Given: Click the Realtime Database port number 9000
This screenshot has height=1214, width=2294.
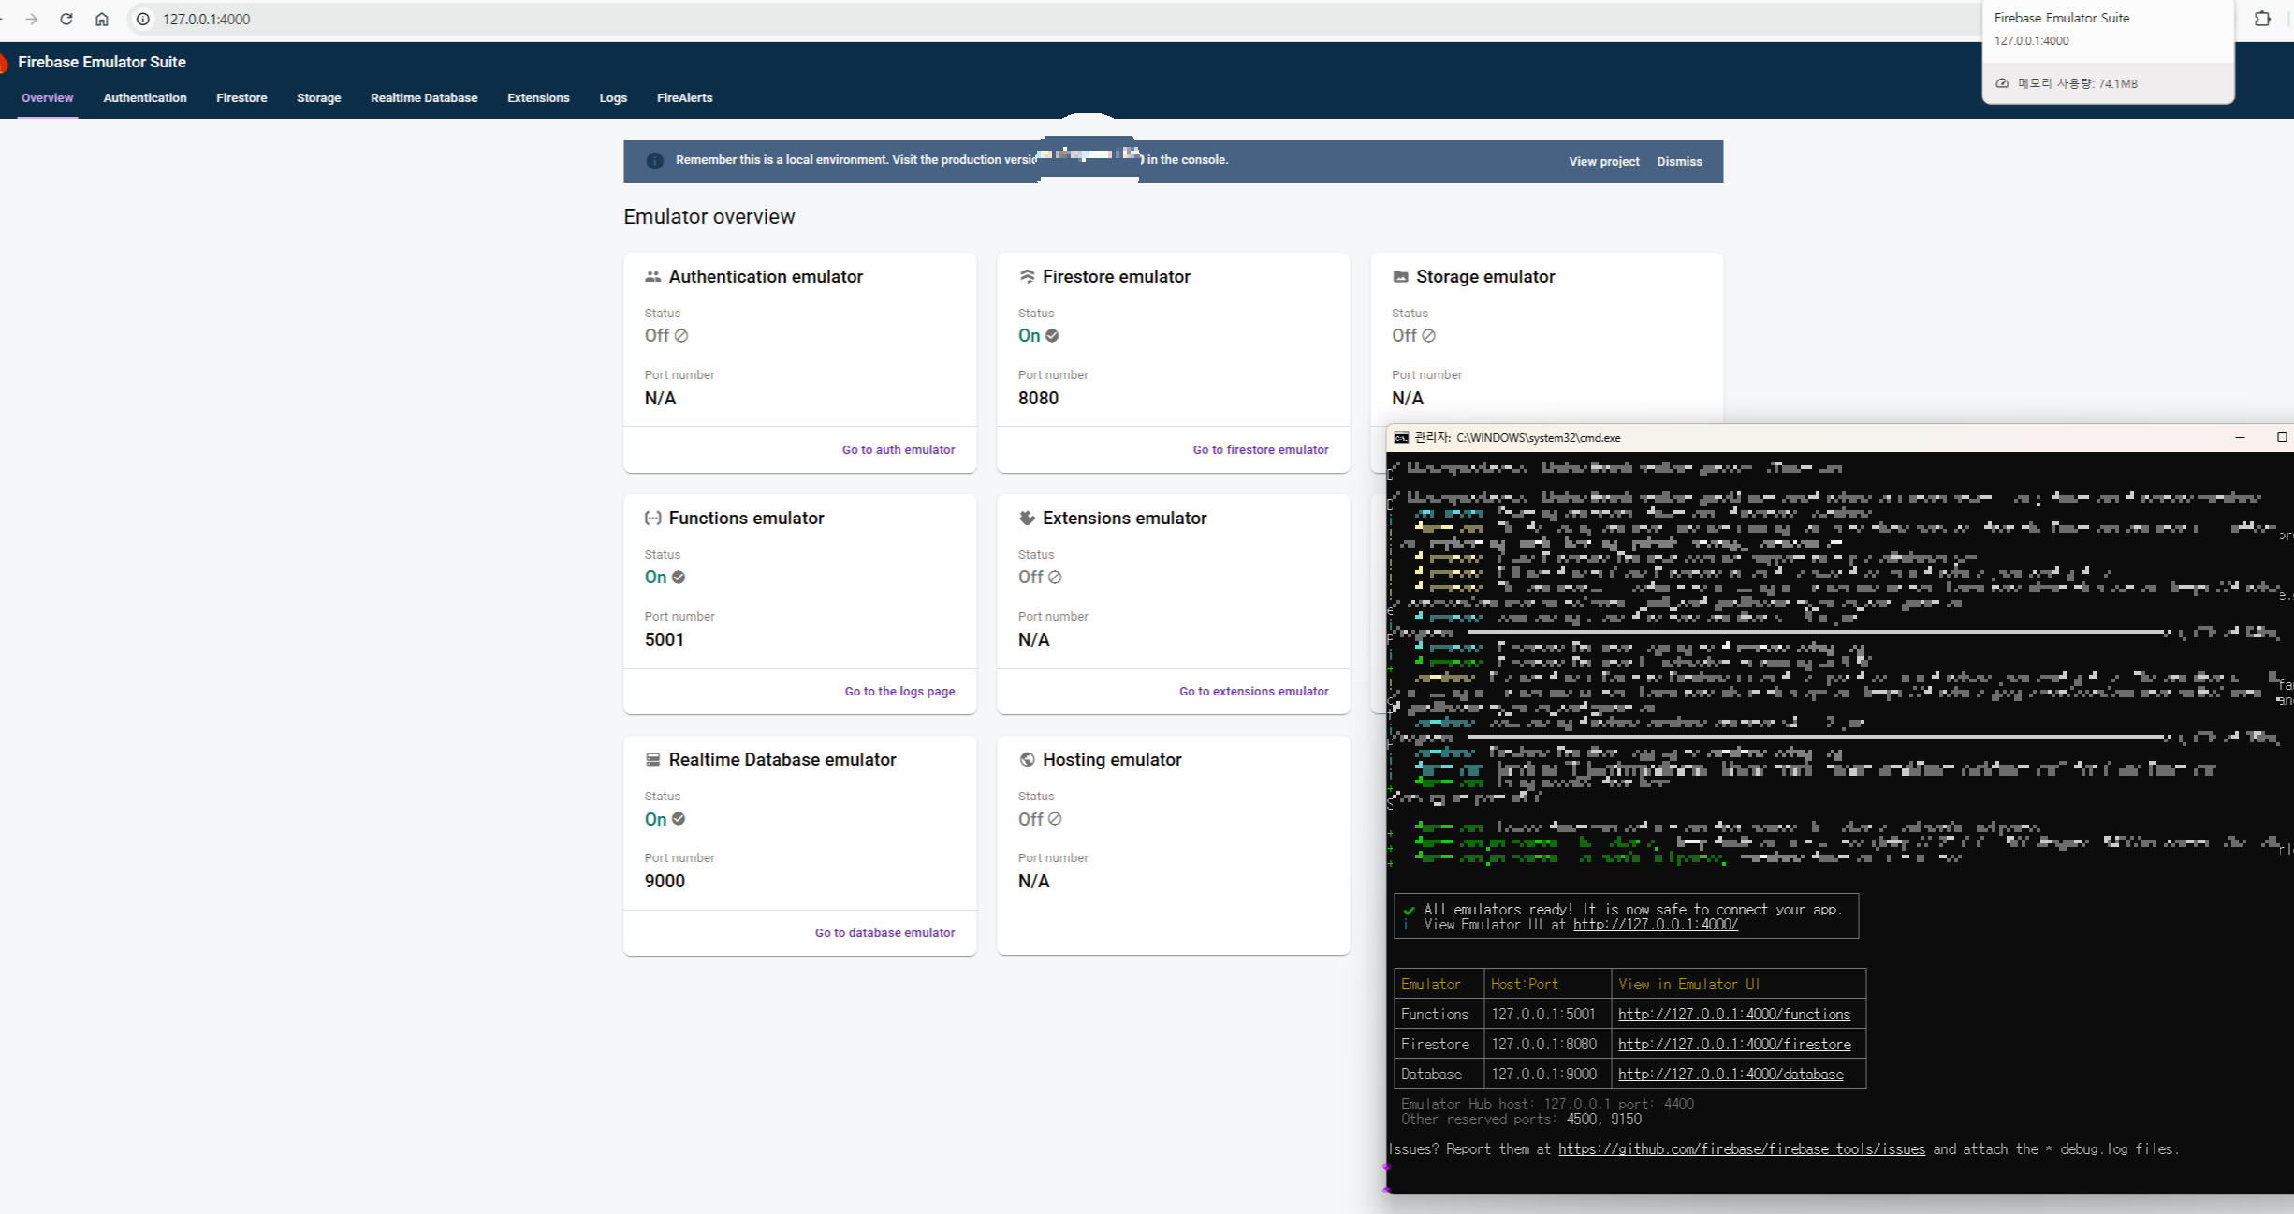Looking at the screenshot, I should pos(665,881).
